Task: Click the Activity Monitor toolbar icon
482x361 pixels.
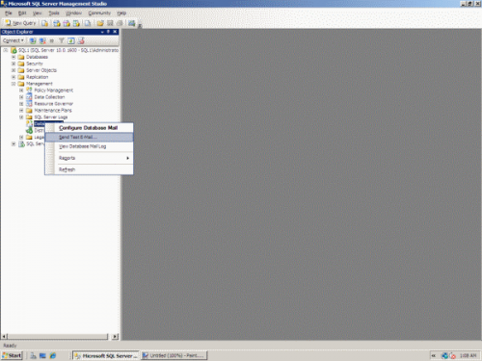Action: 131,23
